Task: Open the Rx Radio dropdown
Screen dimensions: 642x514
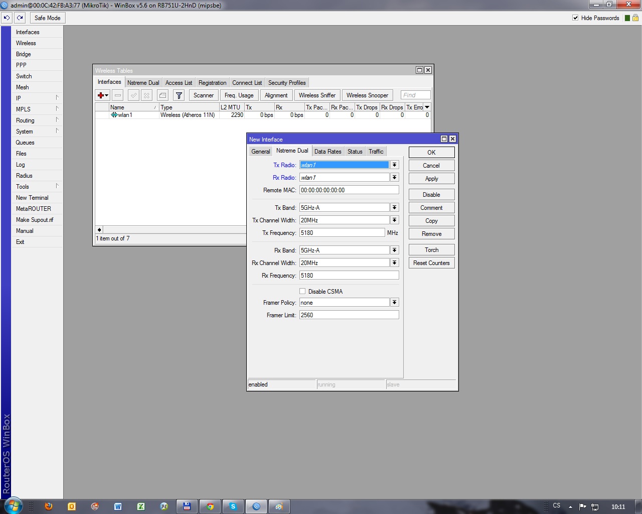Action: point(395,177)
